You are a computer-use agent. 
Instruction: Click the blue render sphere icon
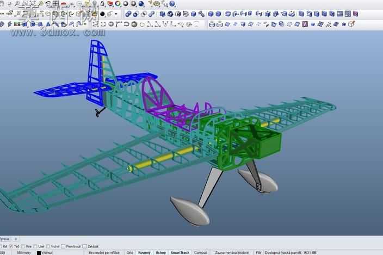pyautogui.click(x=141, y=4)
